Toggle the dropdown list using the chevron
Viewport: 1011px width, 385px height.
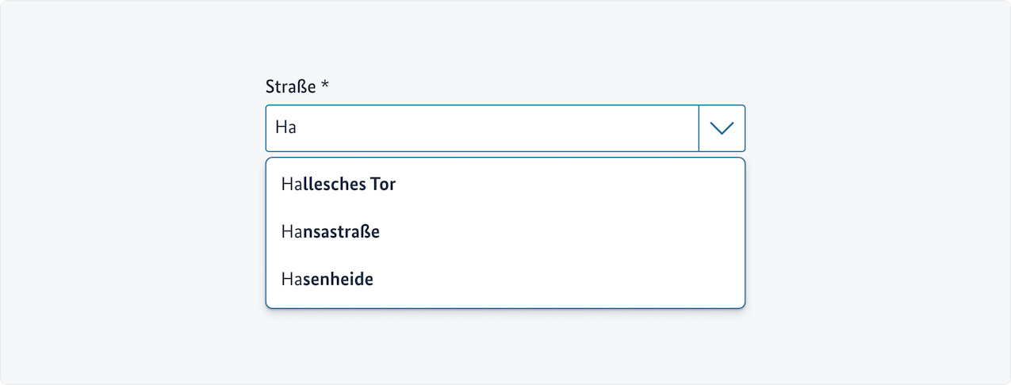(x=722, y=128)
